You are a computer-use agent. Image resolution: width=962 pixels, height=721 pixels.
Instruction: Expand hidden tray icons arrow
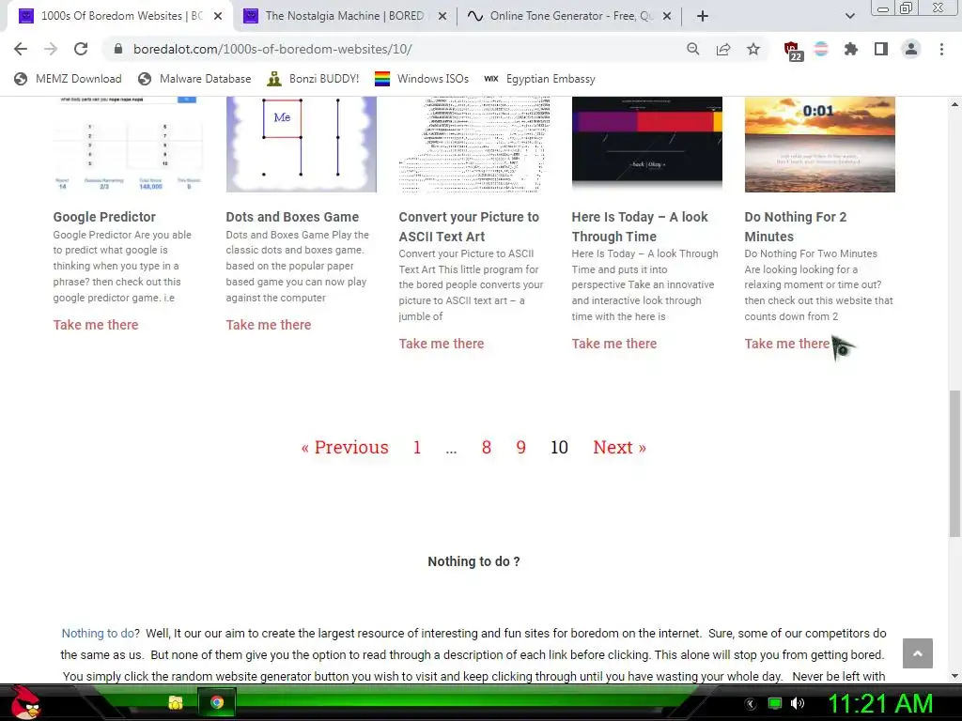751,704
